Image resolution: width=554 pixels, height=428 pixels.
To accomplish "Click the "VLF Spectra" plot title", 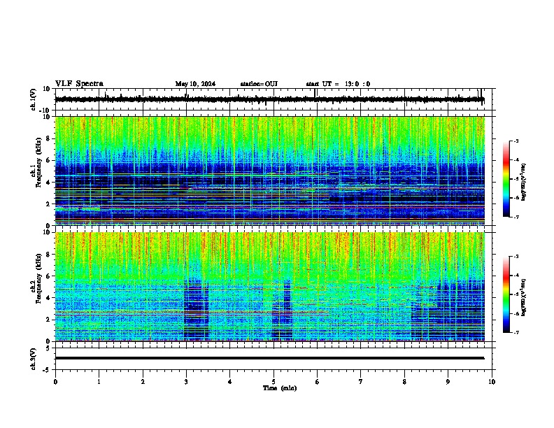I will click(79, 84).
